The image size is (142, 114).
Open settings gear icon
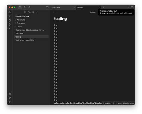coord(10,102)
